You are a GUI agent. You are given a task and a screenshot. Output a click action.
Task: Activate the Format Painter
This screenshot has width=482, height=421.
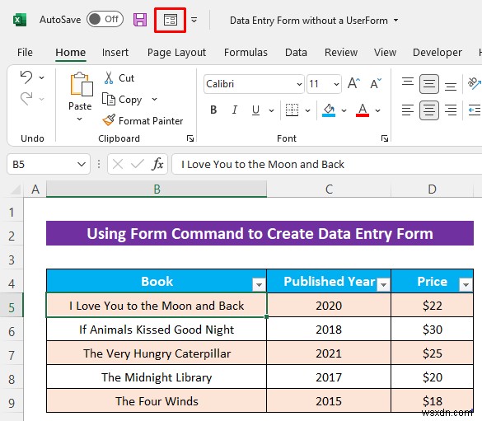coord(143,120)
